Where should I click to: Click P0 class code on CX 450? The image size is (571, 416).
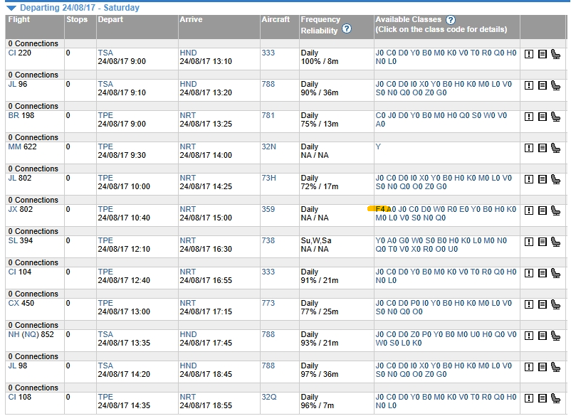pos(415,303)
